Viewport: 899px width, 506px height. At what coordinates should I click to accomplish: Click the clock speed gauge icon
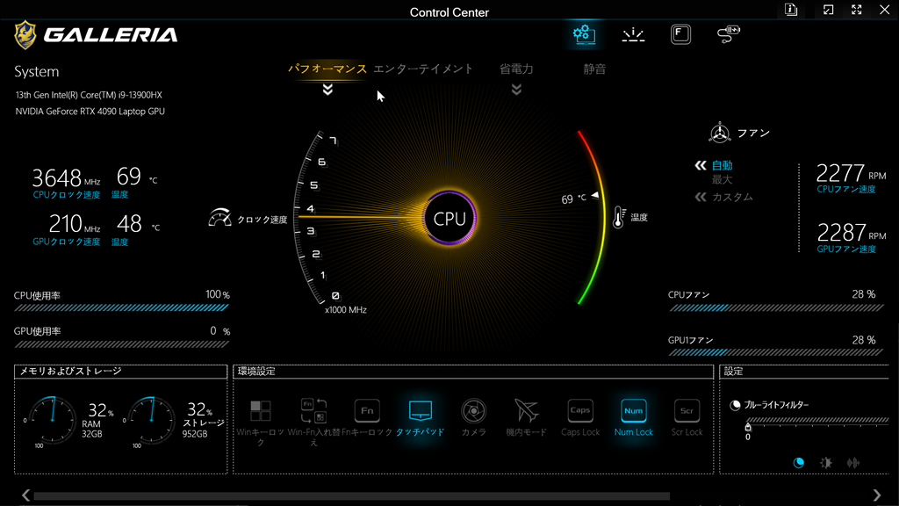point(219,218)
